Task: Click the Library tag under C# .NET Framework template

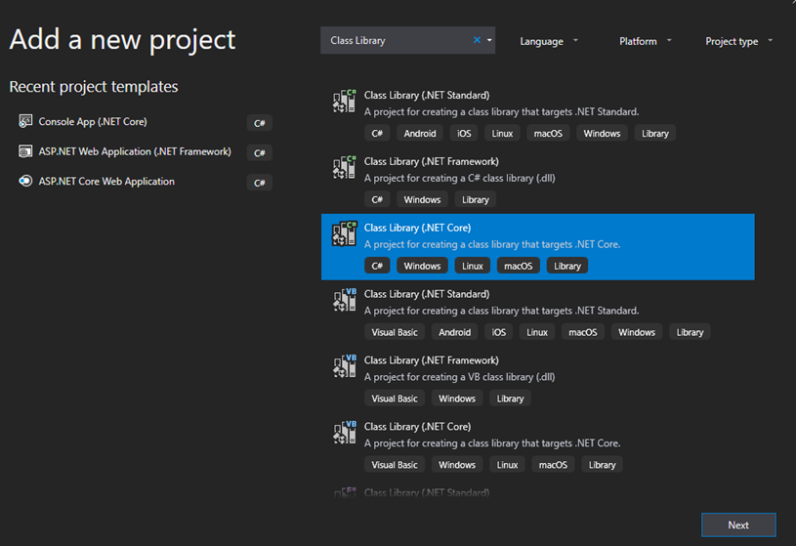Action: (476, 199)
